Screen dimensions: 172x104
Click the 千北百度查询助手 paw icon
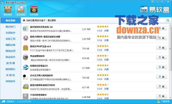click(26, 96)
